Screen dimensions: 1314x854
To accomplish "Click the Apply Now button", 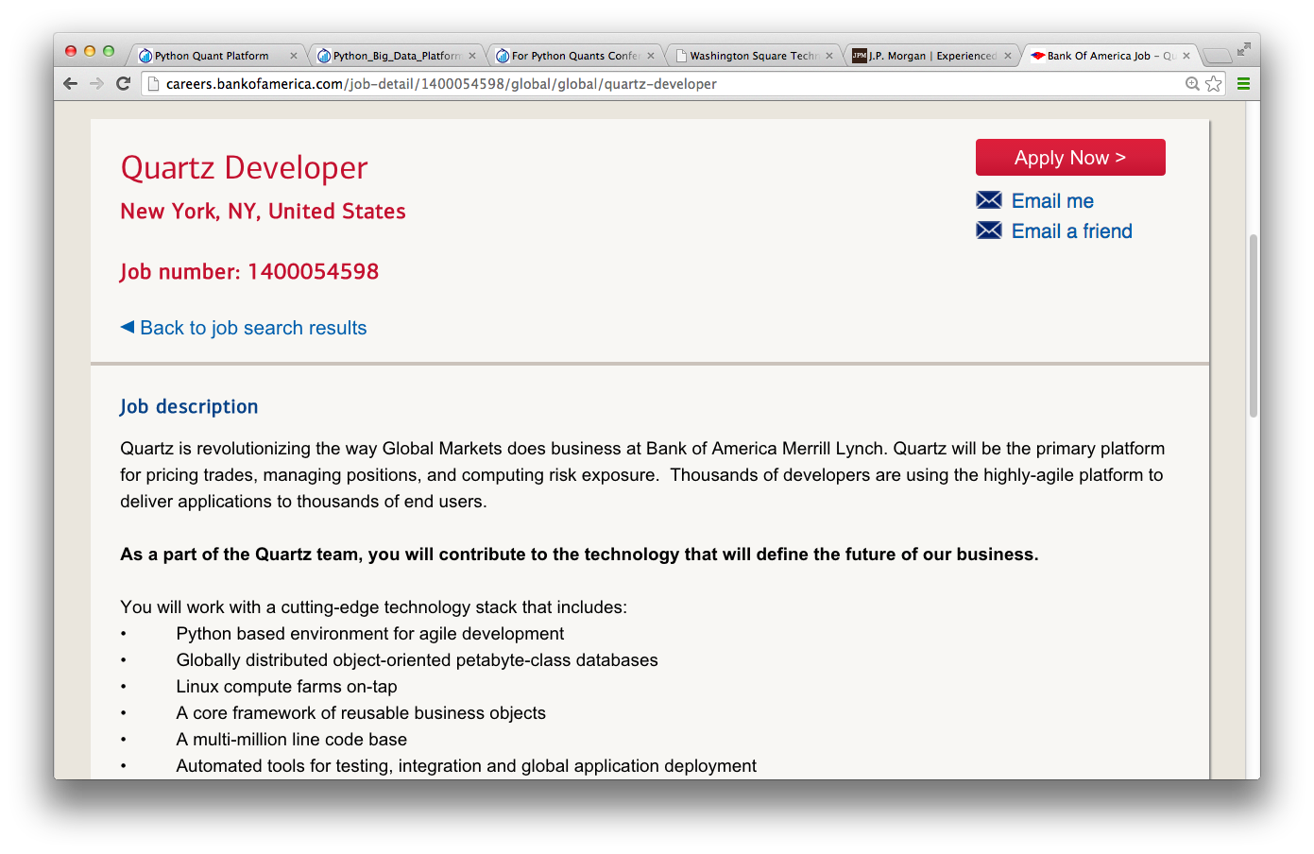I will pyautogui.click(x=1070, y=158).
